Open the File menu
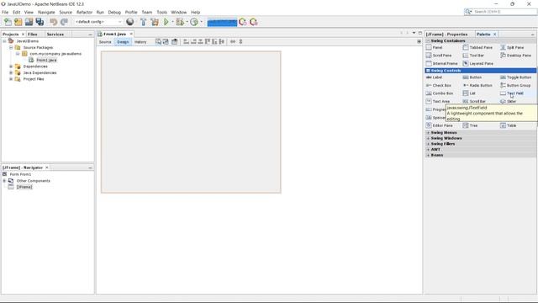 point(5,12)
